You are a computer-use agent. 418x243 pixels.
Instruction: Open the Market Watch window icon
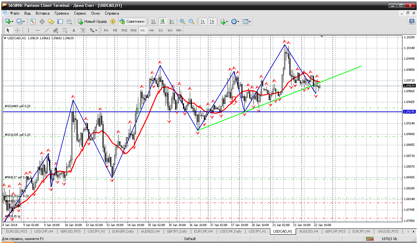[x=33, y=21]
